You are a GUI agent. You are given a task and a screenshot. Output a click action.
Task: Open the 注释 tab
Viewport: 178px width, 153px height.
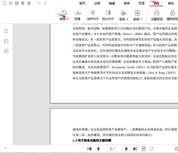pos(97,3)
